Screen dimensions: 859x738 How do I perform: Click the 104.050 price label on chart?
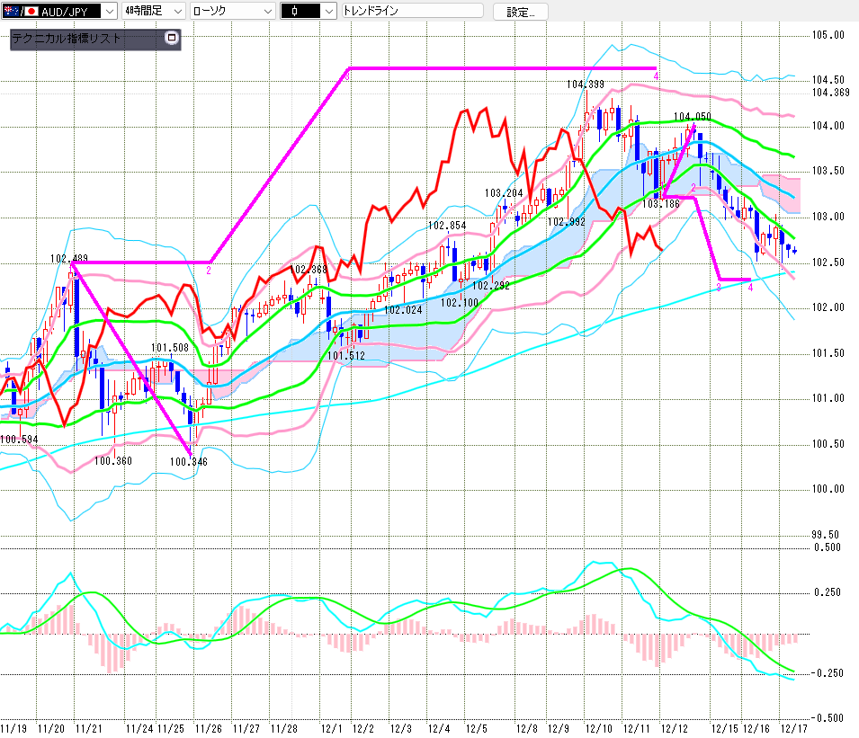[692, 117]
